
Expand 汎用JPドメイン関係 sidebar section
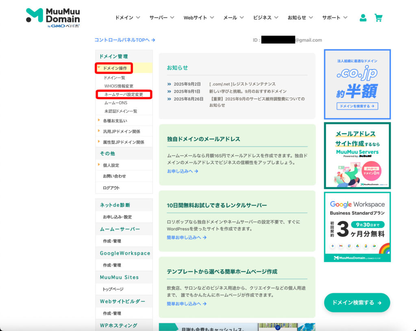click(121, 131)
